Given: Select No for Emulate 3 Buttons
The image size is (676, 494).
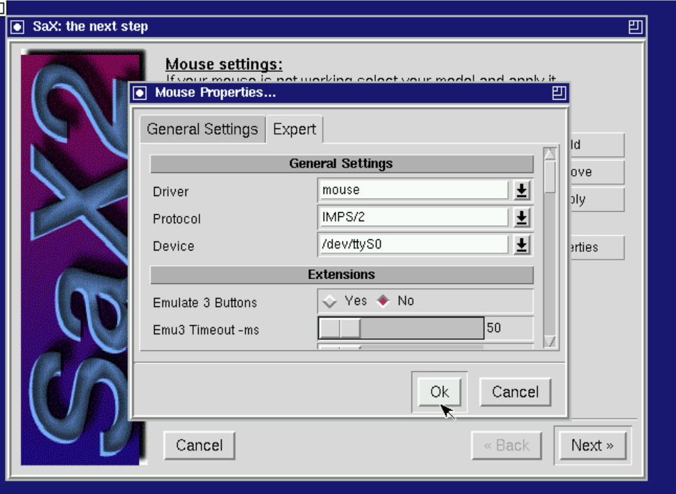Looking at the screenshot, I should pos(383,301).
